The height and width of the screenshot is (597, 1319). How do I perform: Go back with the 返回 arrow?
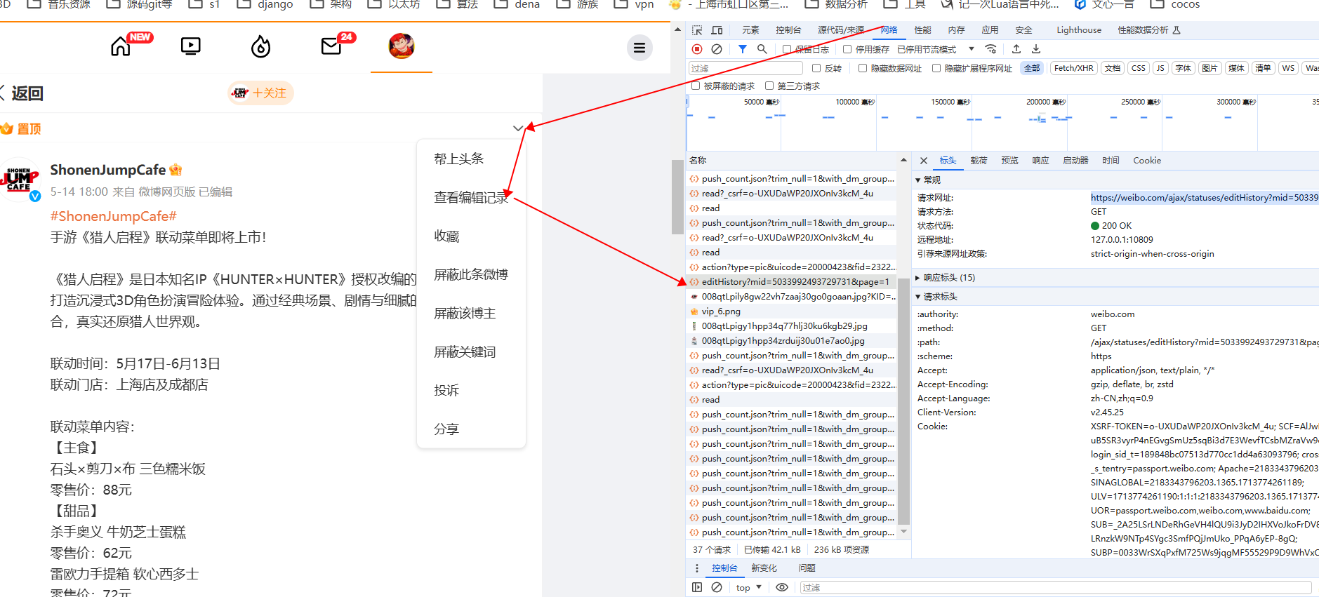[x=22, y=93]
